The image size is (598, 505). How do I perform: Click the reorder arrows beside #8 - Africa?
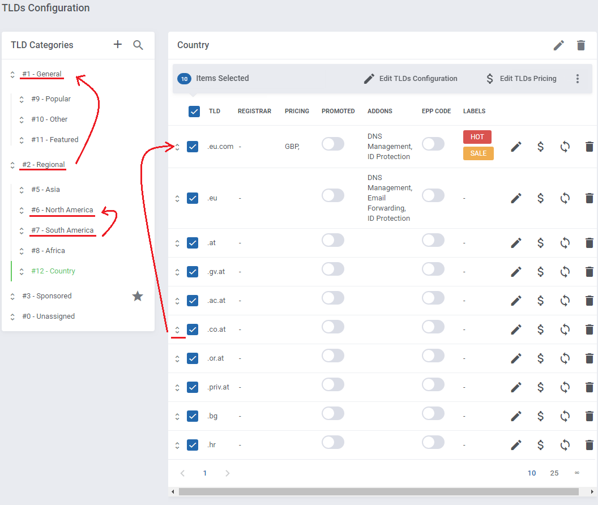22,251
